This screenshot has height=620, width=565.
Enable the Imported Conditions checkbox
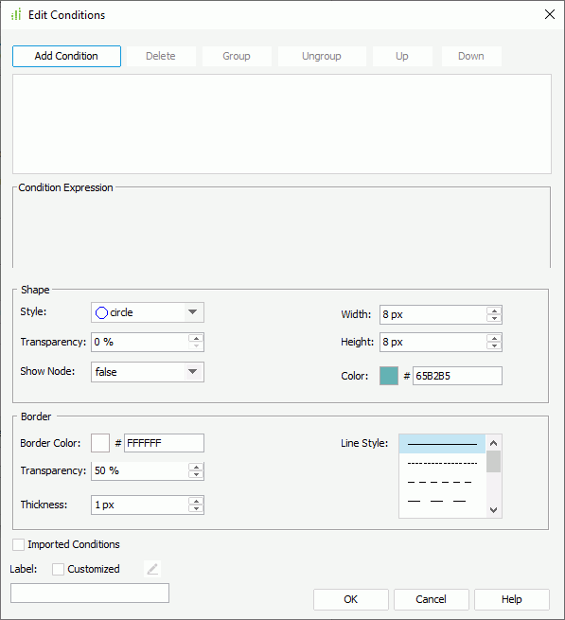point(19,544)
